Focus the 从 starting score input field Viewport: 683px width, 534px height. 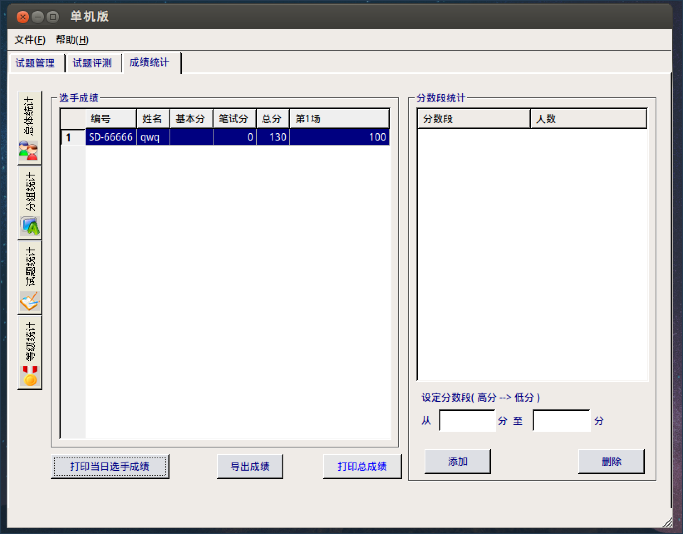tap(467, 421)
